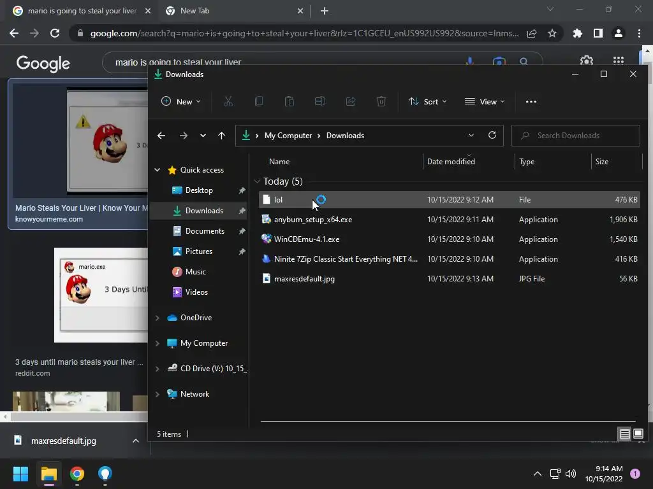Open Chrome three-dot menu
This screenshot has width=653, height=489.
[x=639, y=33]
